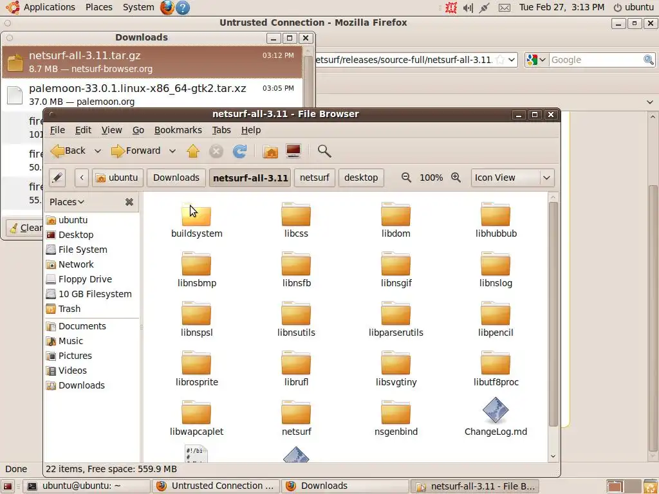Select the libnsfb folder

point(296,270)
